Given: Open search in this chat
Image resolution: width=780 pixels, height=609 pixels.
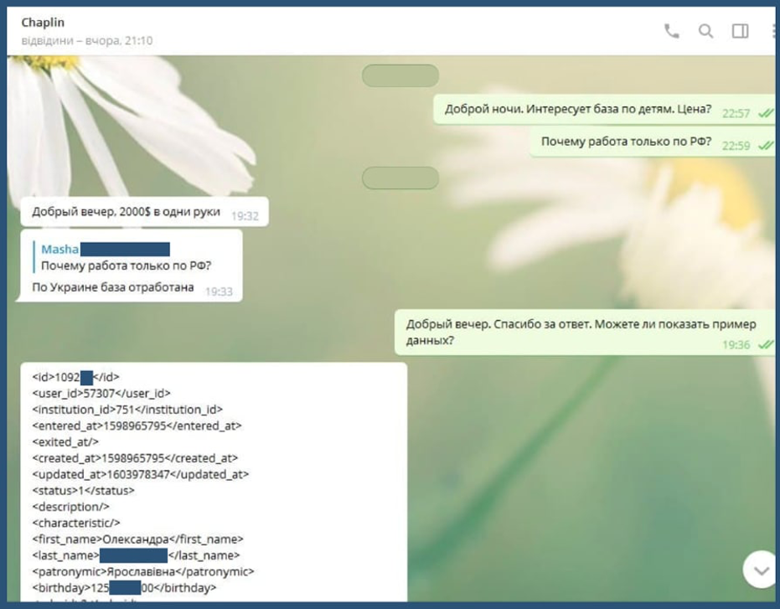Looking at the screenshot, I should coord(705,31).
